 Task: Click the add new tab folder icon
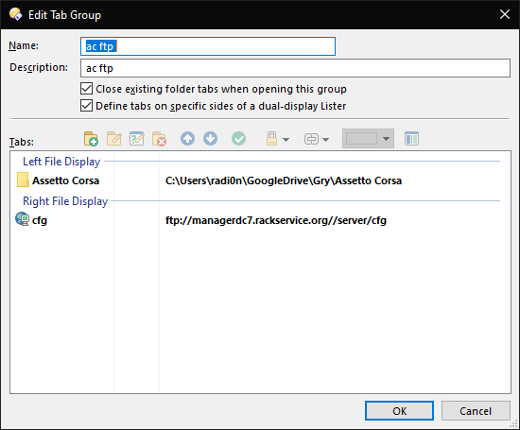(x=91, y=139)
